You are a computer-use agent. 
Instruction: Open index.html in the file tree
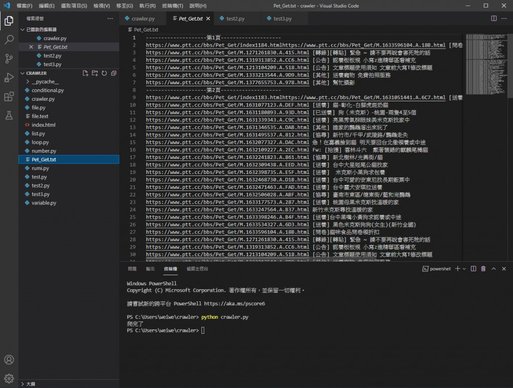(69, 125)
